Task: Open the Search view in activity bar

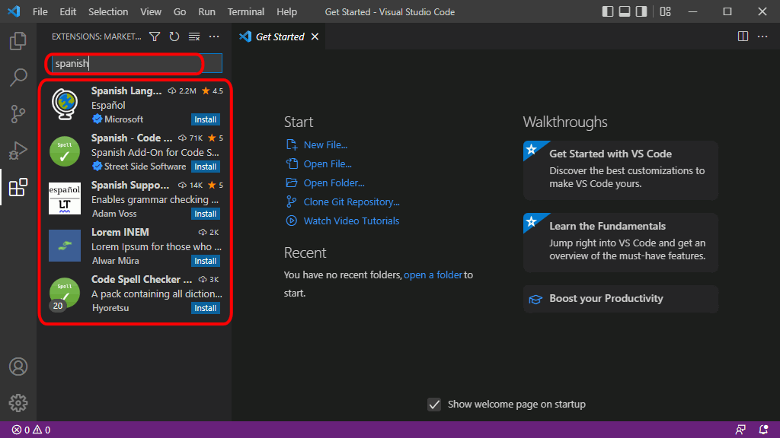Action: point(18,78)
